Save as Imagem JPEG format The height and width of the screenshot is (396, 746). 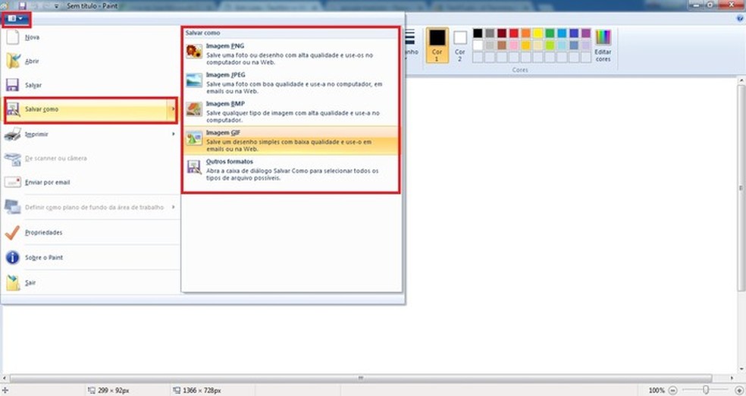point(290,83)
